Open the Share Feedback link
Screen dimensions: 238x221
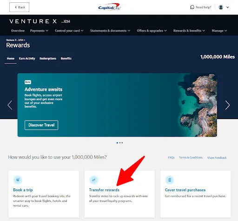[217, 158]
